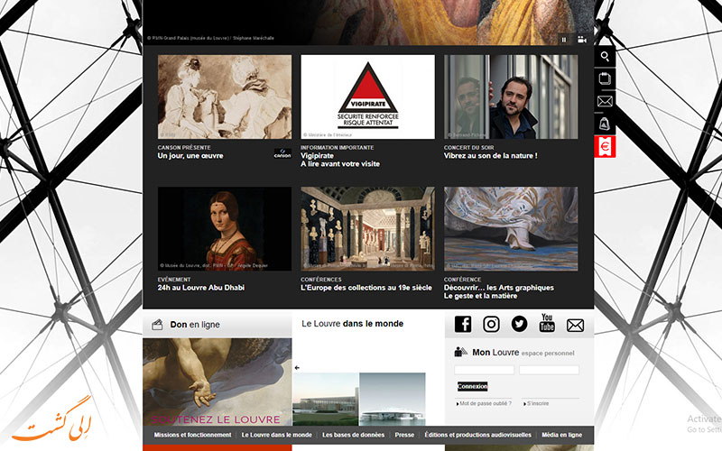722x451 pixels.
Task: Click the CONCERT DU SOIR label
Action: coord(468,148)
